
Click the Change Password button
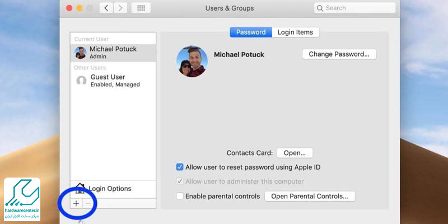tap(339, 54)
